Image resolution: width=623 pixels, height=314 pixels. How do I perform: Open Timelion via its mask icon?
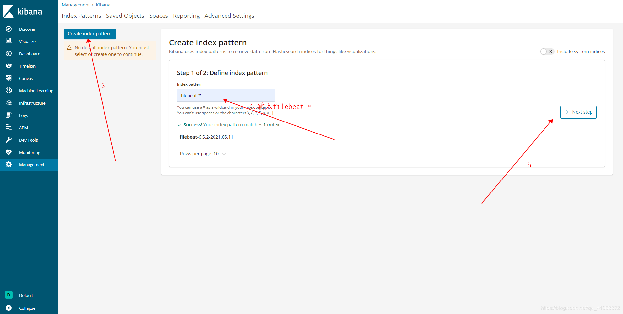(x=9, y=66)
